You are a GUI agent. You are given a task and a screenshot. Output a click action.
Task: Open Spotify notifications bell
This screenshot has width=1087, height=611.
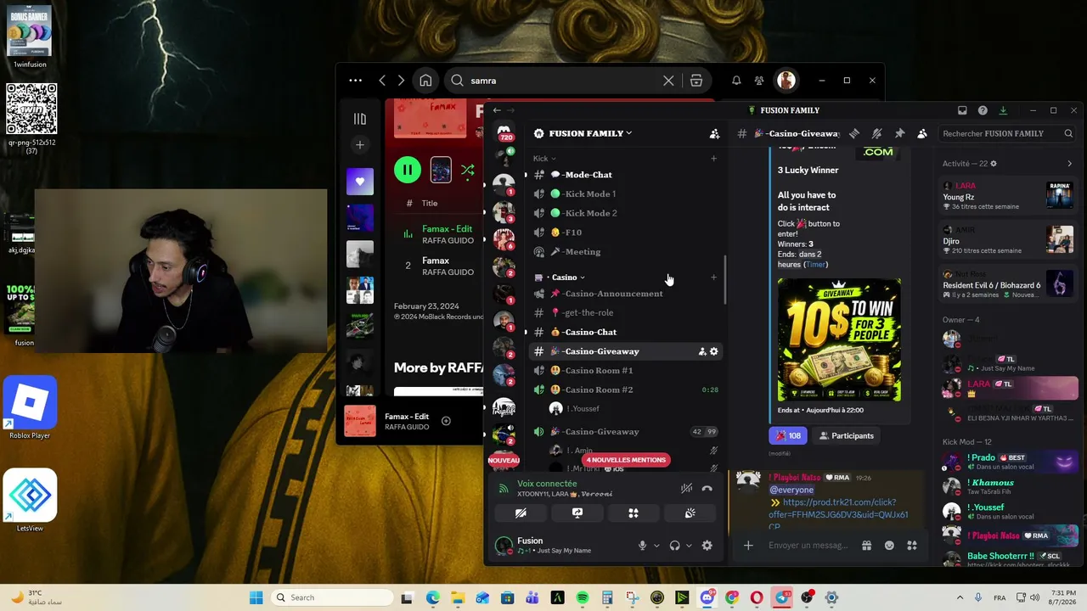[736, 81]
